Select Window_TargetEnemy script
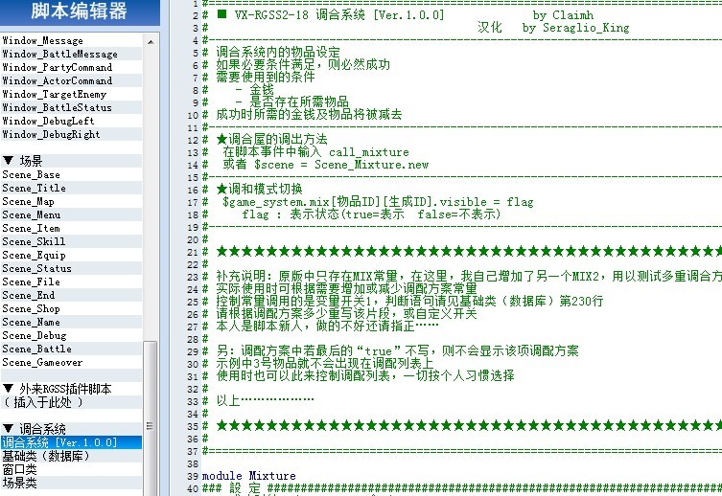 click(71, 94)
